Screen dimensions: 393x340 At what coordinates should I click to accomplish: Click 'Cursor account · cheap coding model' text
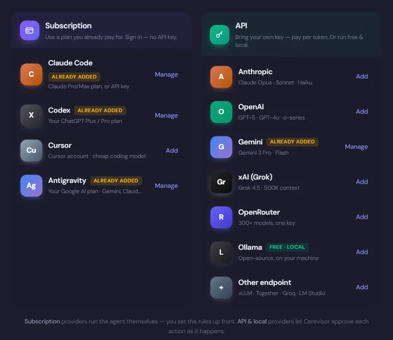(x=97, y=157)
